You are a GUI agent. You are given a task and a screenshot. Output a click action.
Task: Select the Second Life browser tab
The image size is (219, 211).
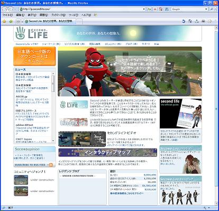pos(50,21)
